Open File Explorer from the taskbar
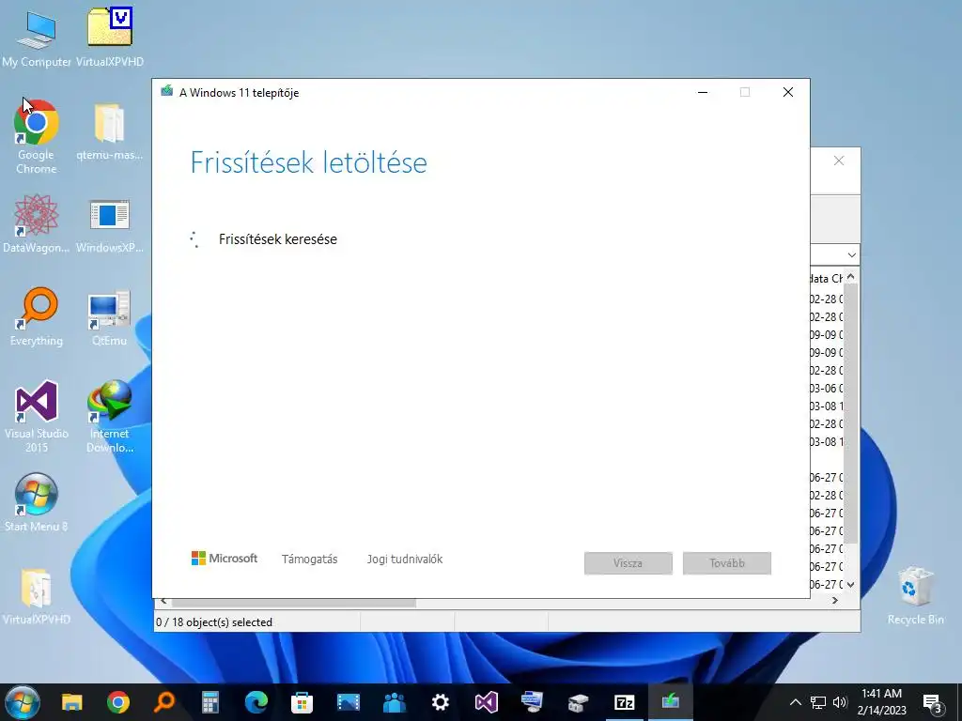The width and height of the screenshot is (962, 721). click(x=71, y=702)
